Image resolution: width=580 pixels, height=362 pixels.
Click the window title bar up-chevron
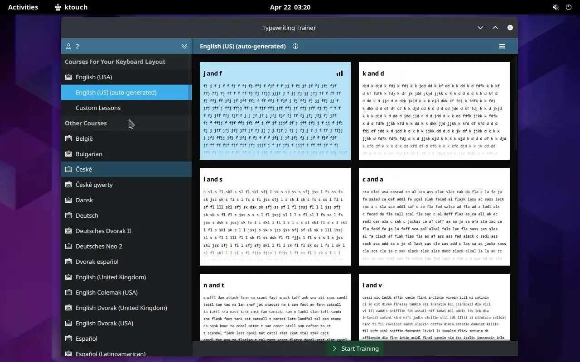click(x=495, y=28)
